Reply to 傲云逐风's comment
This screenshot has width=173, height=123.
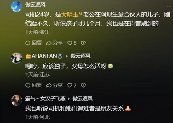click(x=34, y=43)
